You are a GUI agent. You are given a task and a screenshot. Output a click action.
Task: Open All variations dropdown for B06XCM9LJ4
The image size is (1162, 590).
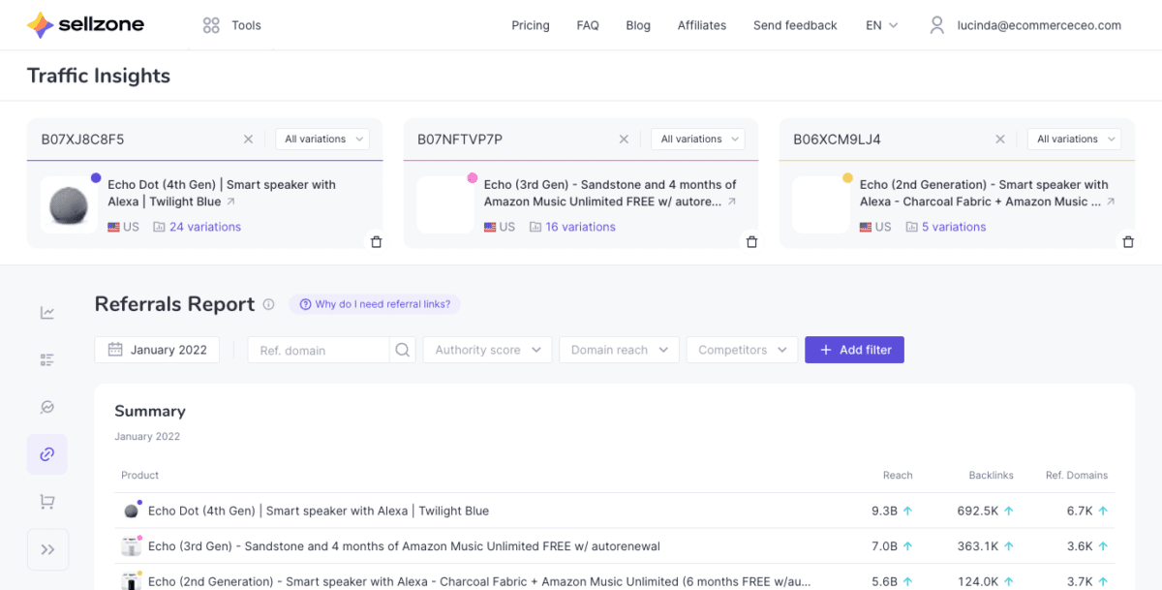click(x=1074, y=140)
